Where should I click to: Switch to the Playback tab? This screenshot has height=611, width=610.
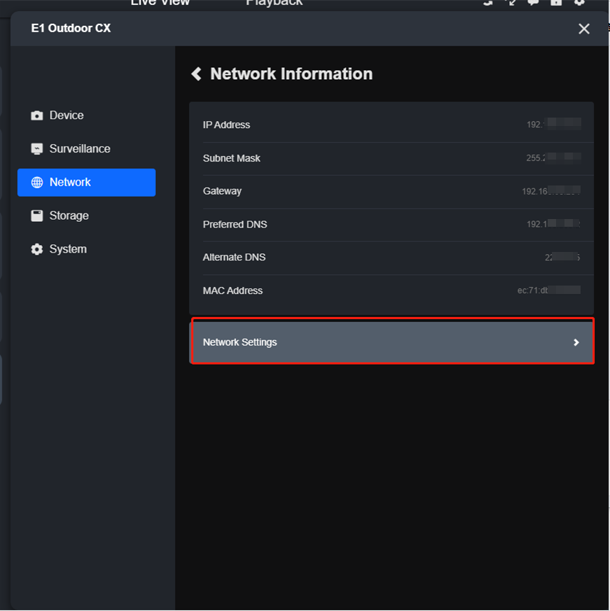tap(275, 3)
